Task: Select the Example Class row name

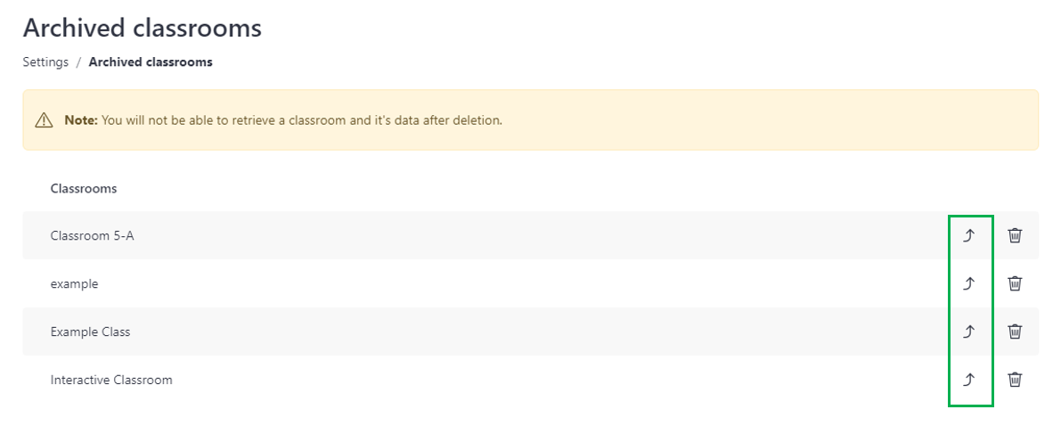Action: pyautogui.click(x=90, y=332)
